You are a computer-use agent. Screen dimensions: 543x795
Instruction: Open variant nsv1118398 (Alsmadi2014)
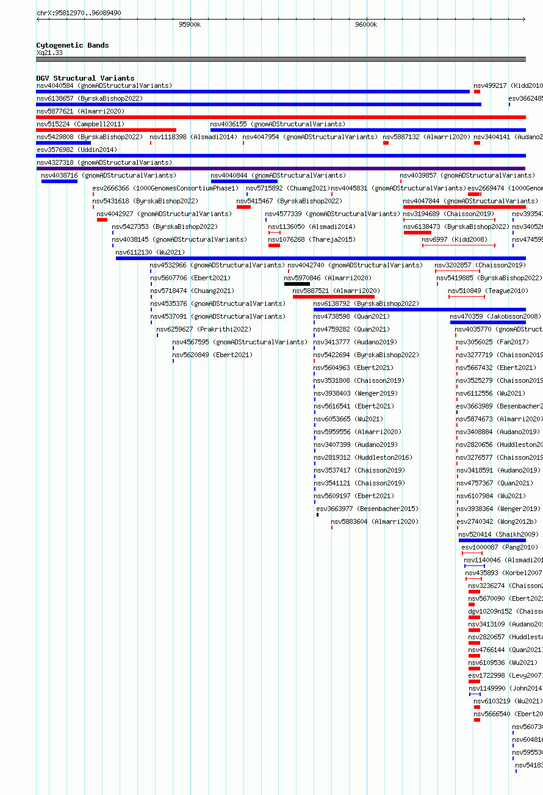[x=193, y=137]
